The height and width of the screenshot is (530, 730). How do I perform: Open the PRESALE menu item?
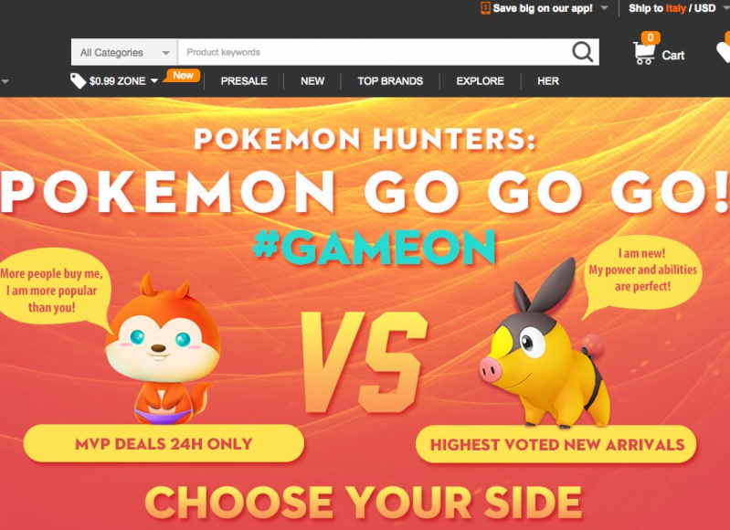[x=244, y=81]
